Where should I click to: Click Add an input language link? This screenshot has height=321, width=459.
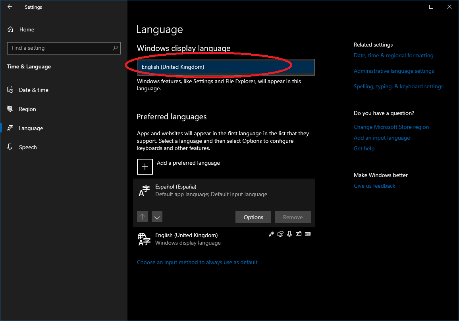pyautogui.click(x=382, y=138)
